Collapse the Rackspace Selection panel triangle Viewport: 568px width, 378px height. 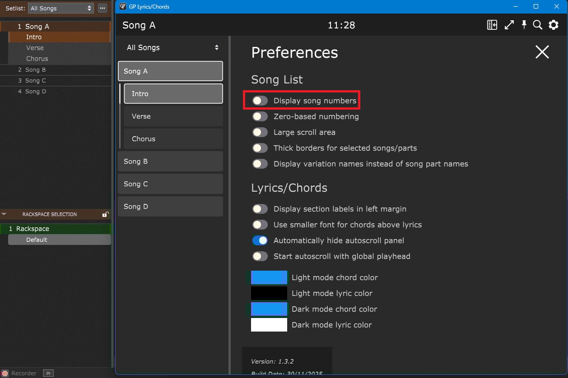point(4,214)
